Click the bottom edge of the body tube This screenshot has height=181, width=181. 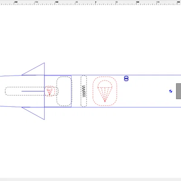tap(126, 107)
